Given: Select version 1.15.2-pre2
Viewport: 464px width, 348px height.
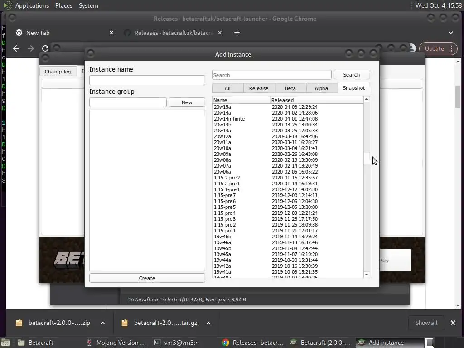Looking at the screenshot, I should 288,178.
